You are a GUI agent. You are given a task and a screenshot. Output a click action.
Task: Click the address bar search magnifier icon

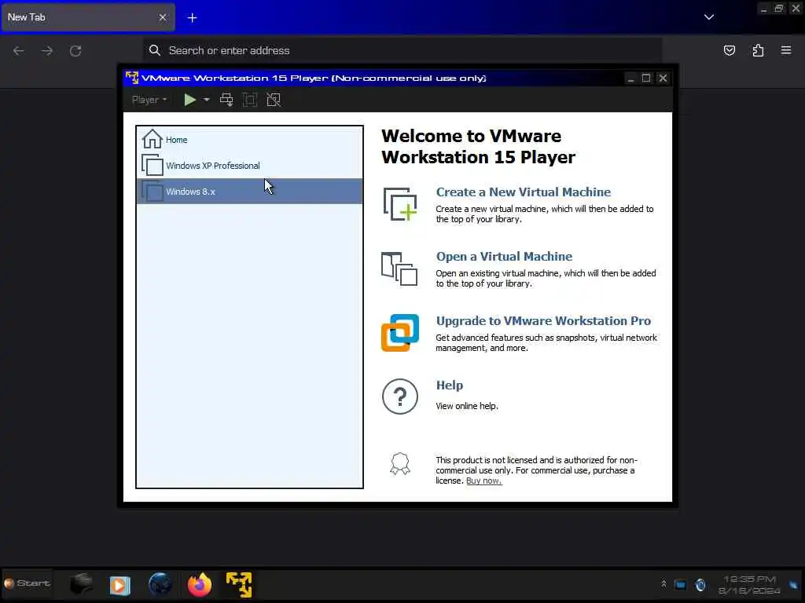point(155,50)
